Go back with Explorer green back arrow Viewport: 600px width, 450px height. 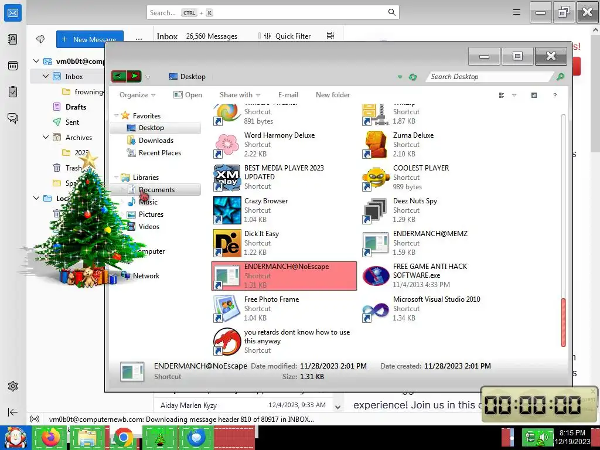[x=118, y=76]
